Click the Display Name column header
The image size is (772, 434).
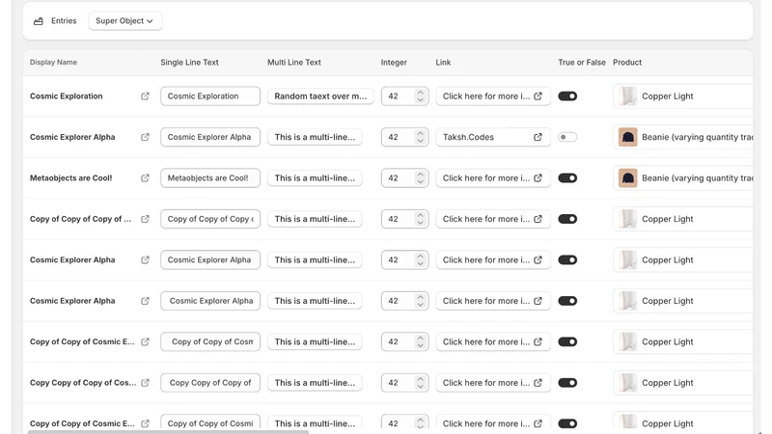click(x=53, y=63)
